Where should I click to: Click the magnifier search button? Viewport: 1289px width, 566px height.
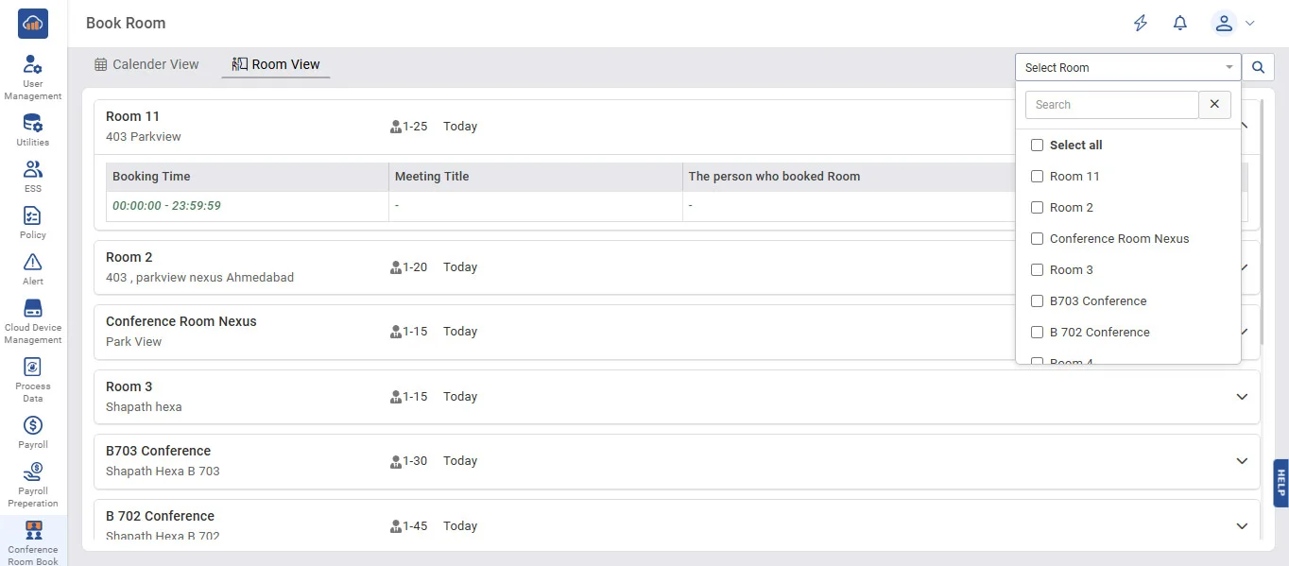pos(1258,68)
